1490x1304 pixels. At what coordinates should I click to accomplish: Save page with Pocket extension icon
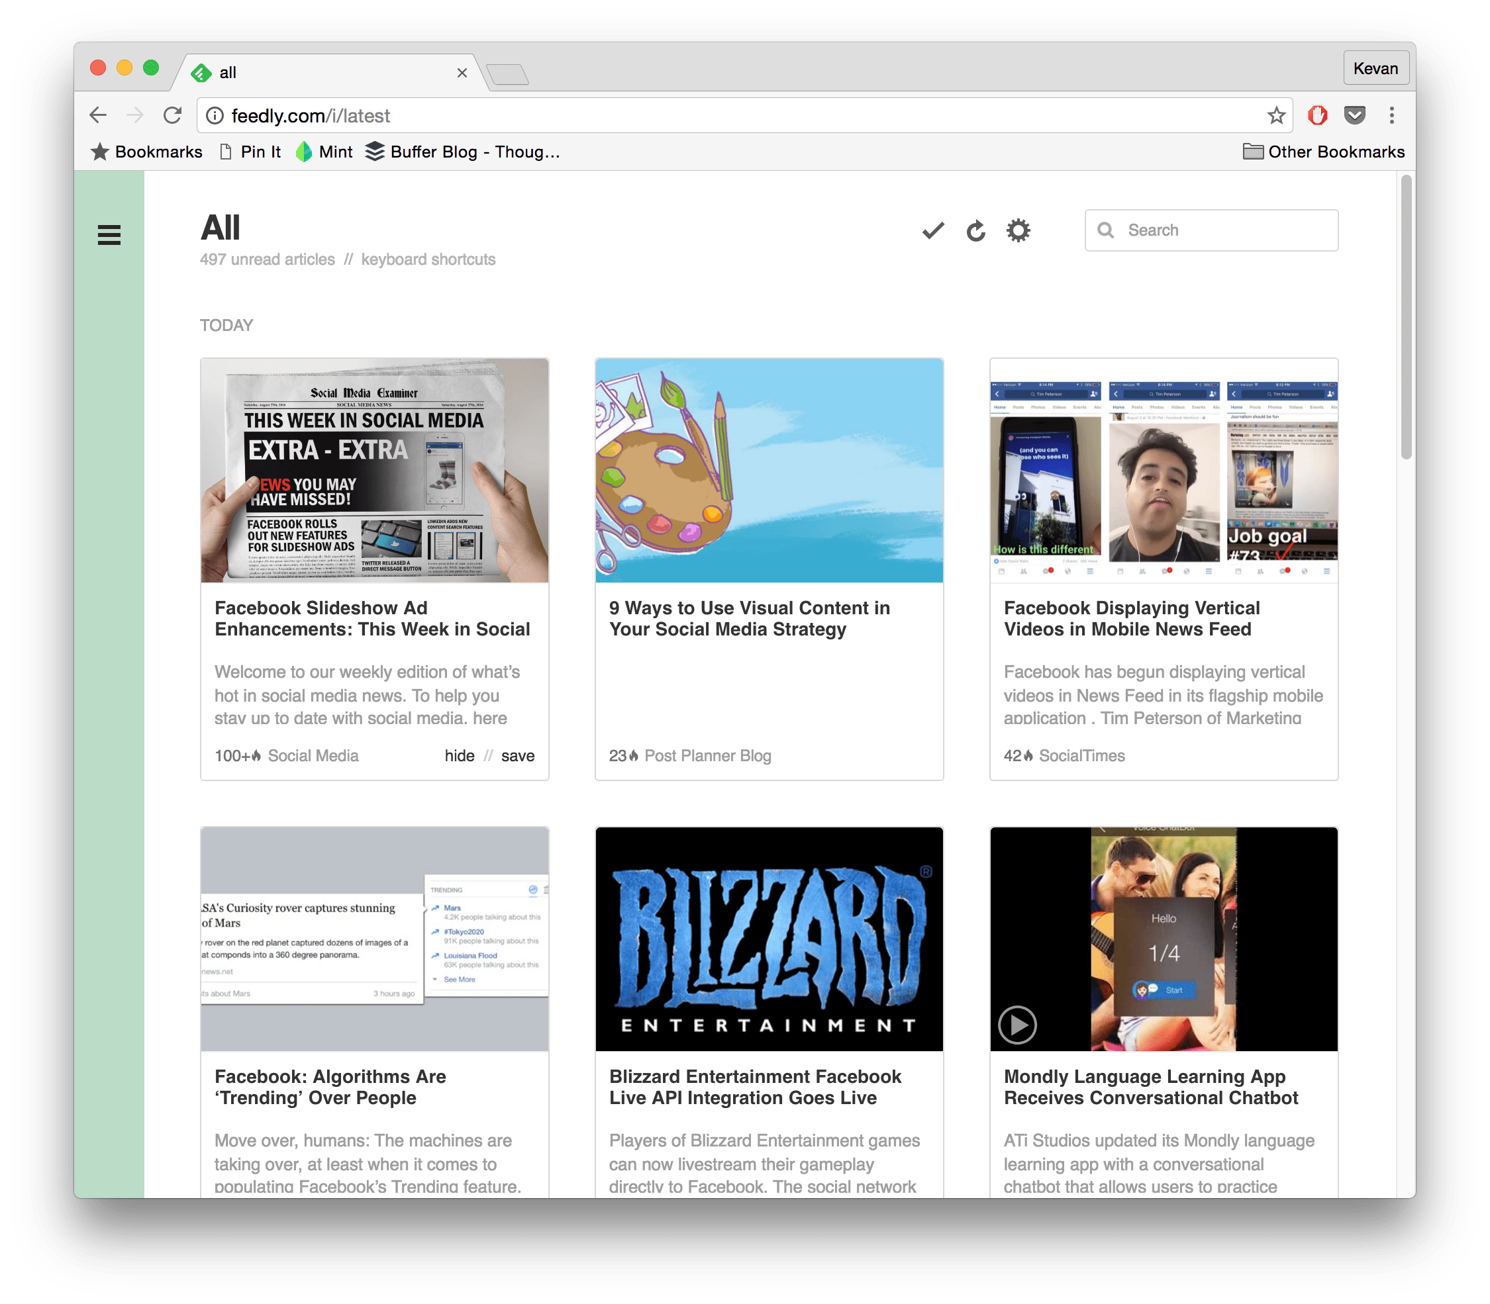click(x=1355, y=115)
